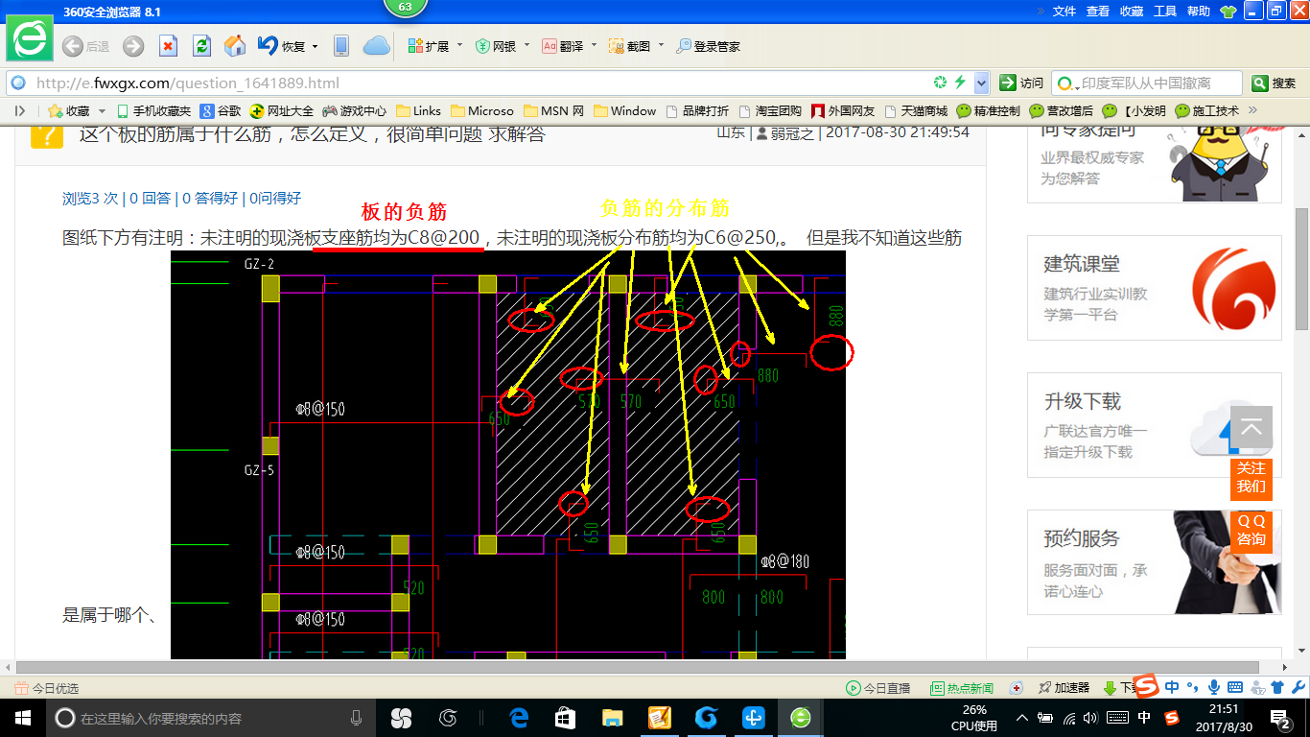
Task: Open the 游戏中心 bookmark
Action: [x=354, y=111]
